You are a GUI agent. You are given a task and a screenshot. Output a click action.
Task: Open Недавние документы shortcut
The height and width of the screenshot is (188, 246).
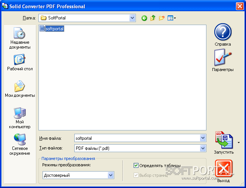click(20, 38)
